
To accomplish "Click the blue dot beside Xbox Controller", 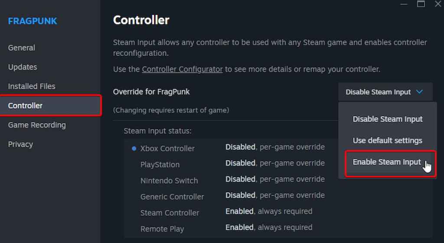I will pyautogui.click(x=134, y=148).
